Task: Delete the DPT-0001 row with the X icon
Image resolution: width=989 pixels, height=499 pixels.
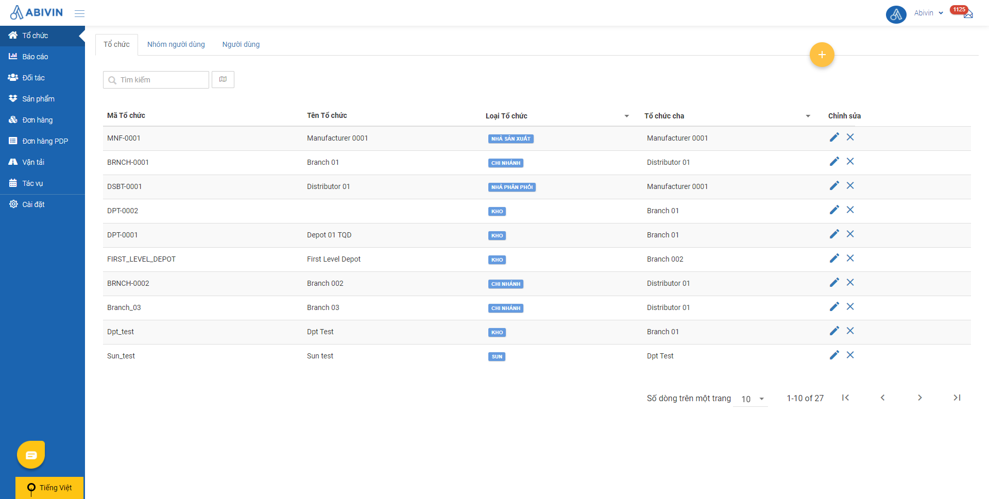Action: [x=850, y=234]
